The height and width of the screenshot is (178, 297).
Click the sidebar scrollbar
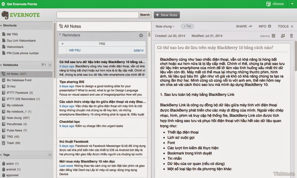click(55, 51)
